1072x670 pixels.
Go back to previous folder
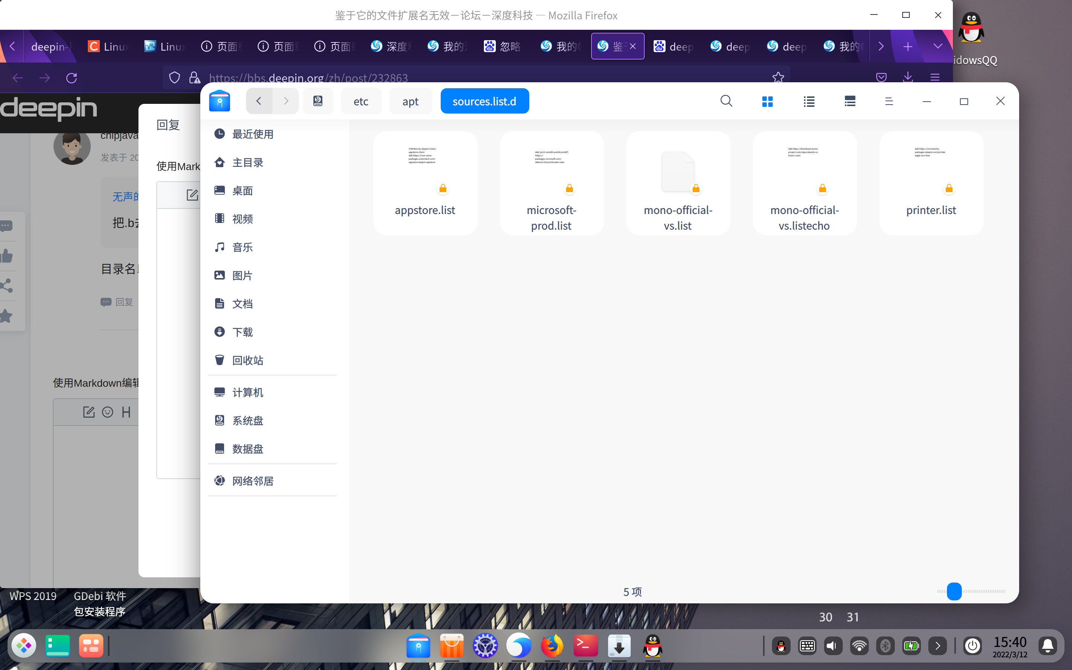click(259, 101)
